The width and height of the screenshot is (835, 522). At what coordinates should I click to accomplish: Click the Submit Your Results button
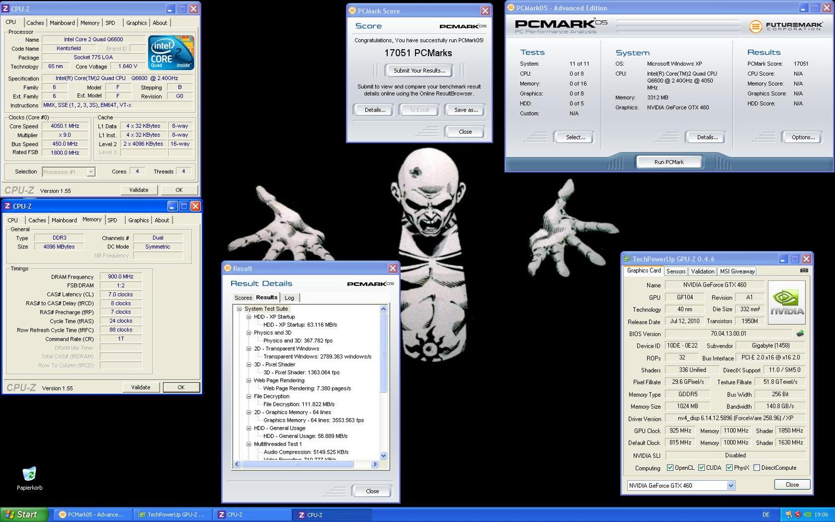[x=419, y=70]
